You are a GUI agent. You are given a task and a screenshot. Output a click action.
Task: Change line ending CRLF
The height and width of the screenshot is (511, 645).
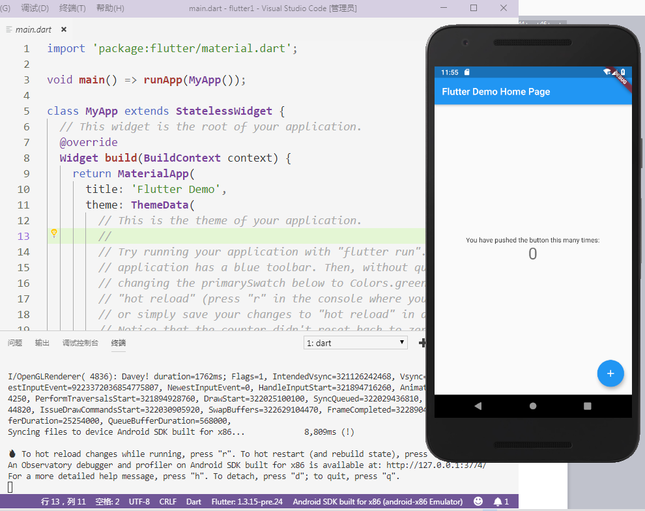(168, 501)
